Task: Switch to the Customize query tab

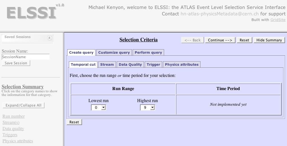Action: 114,53
